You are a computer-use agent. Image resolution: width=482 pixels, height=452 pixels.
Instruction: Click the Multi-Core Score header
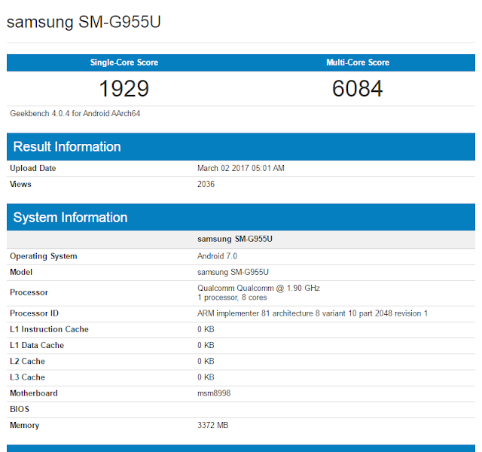tap(358, 63)
